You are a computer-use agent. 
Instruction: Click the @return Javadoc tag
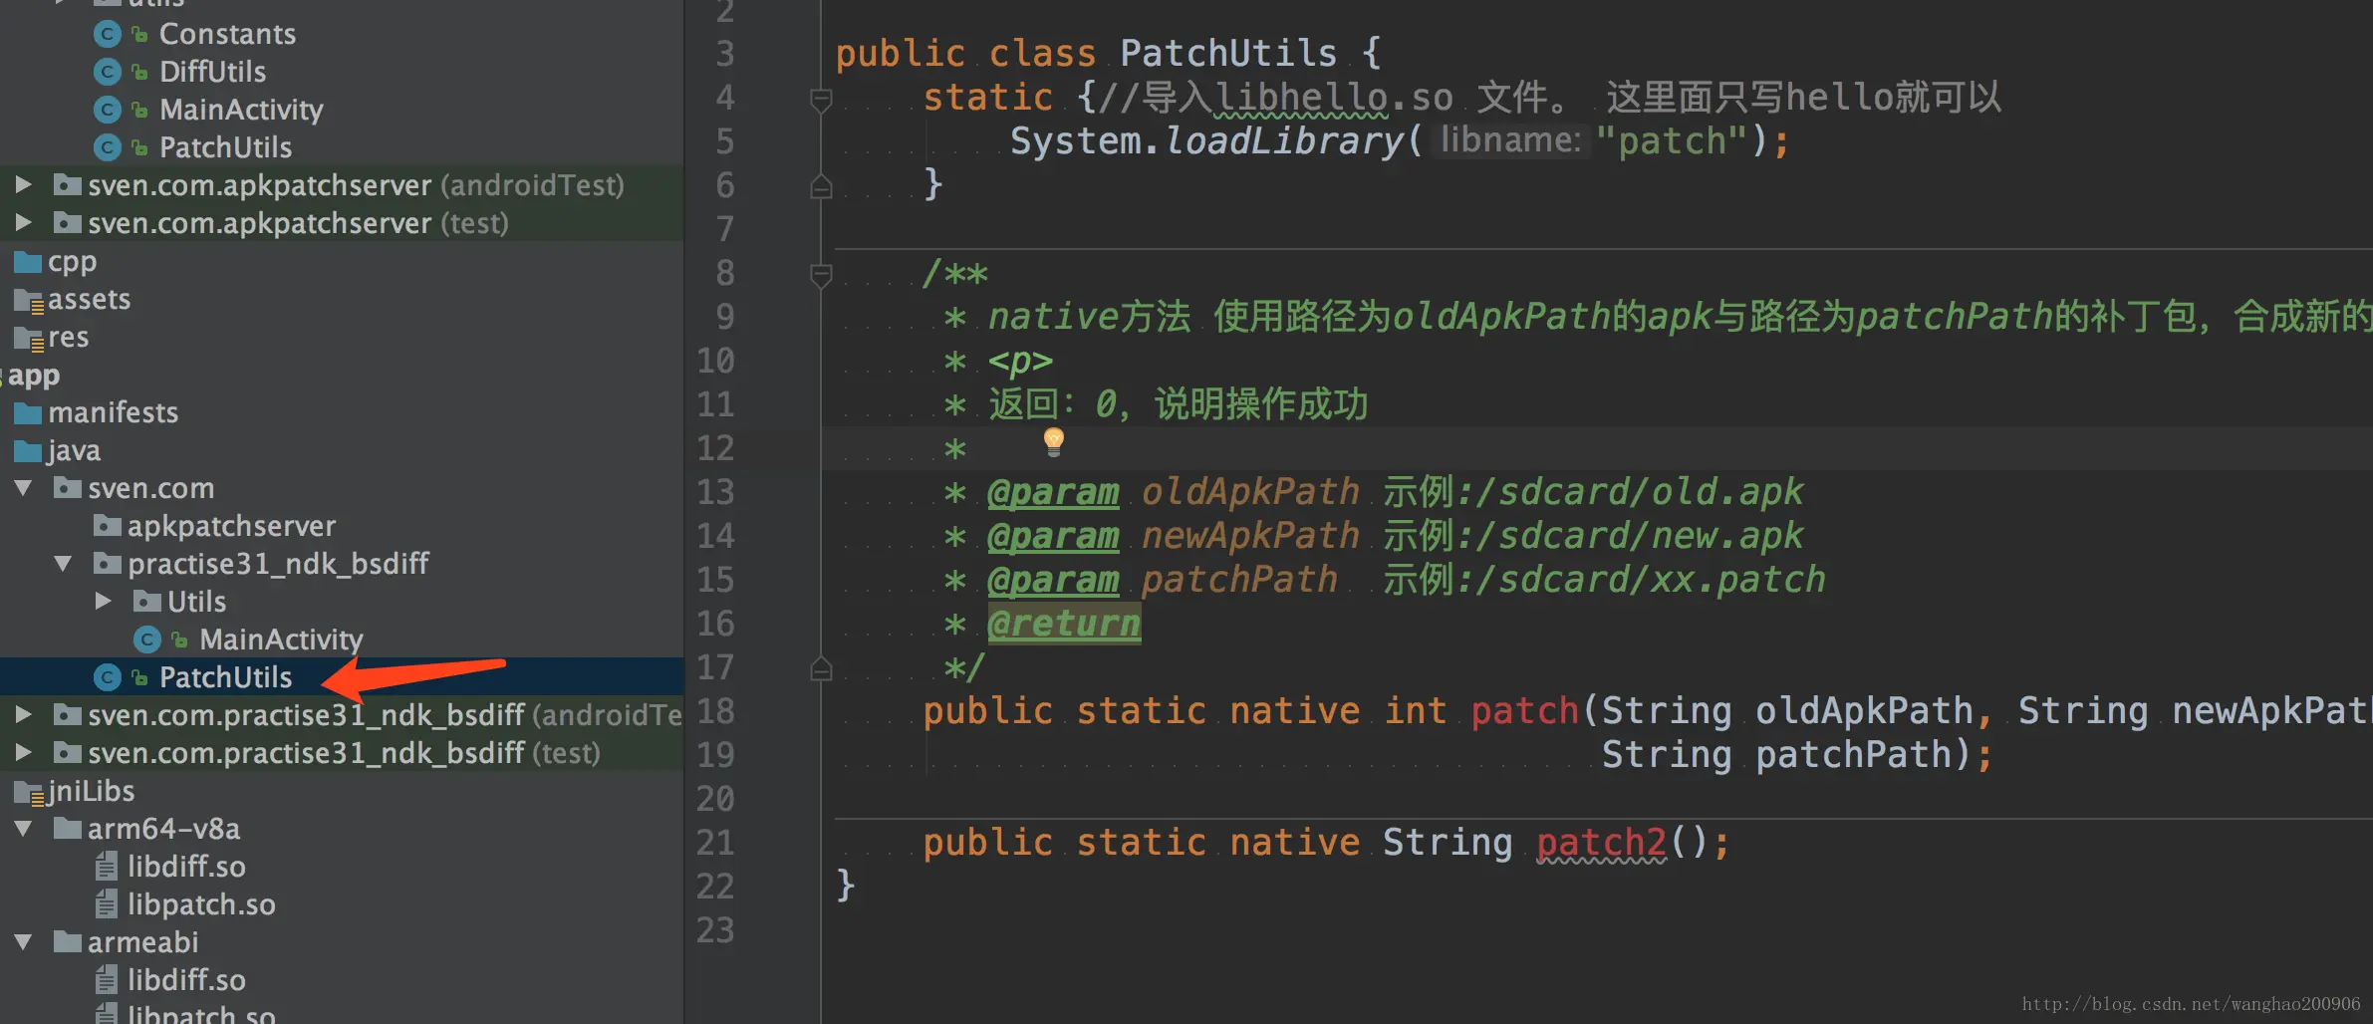click(x=1064, y=624)
